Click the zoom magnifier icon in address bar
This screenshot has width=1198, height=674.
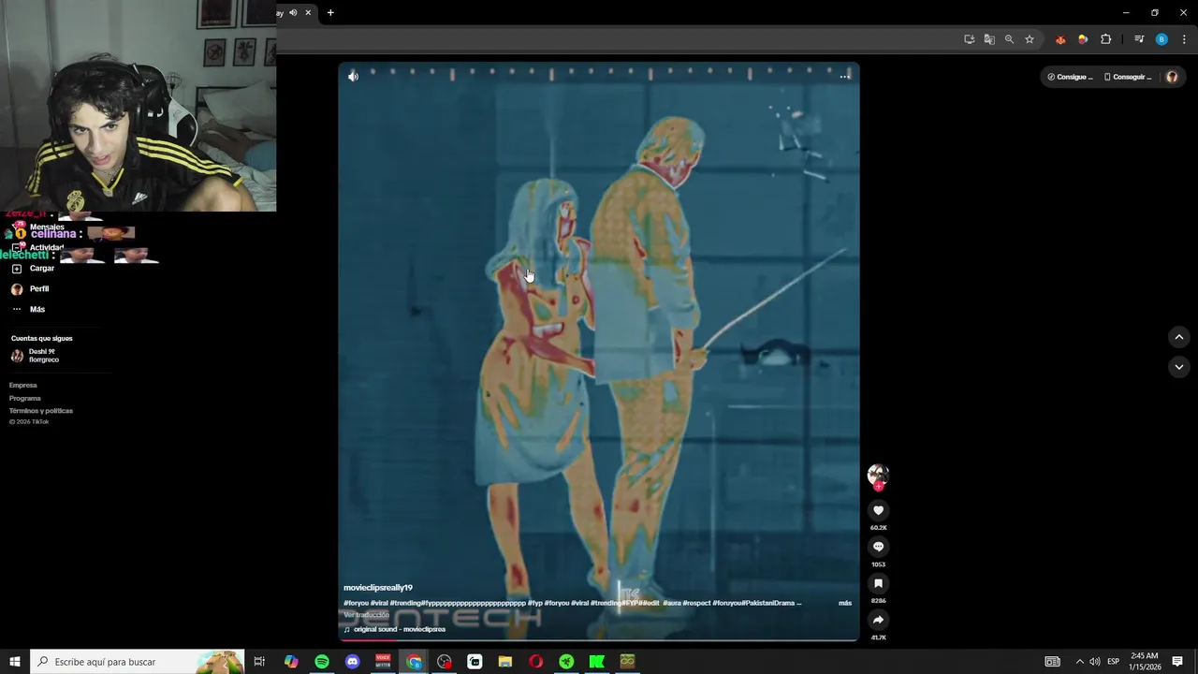tap(1009, 39)
